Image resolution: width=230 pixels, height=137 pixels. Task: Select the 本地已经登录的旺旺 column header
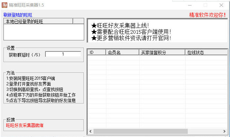point(38,21)
